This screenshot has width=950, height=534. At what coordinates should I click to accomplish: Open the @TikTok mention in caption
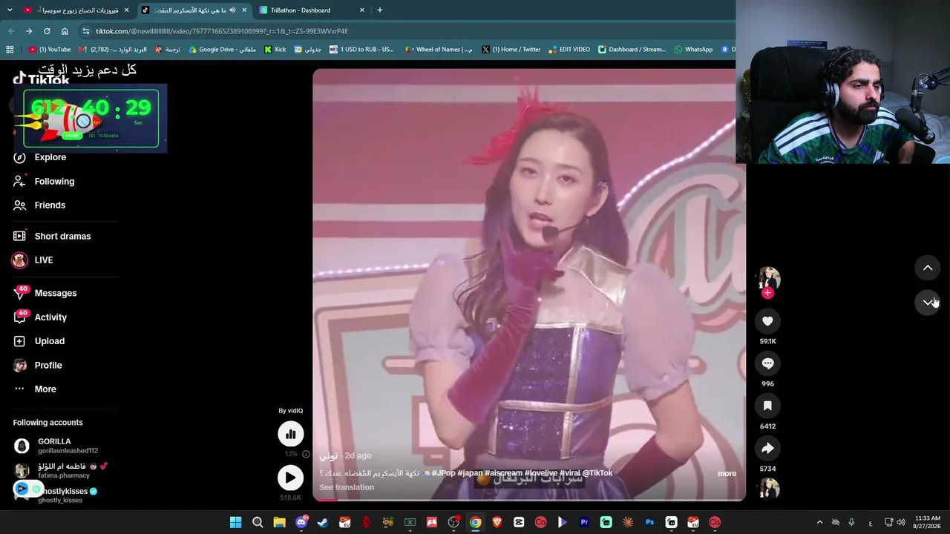(x=597, y=473)
